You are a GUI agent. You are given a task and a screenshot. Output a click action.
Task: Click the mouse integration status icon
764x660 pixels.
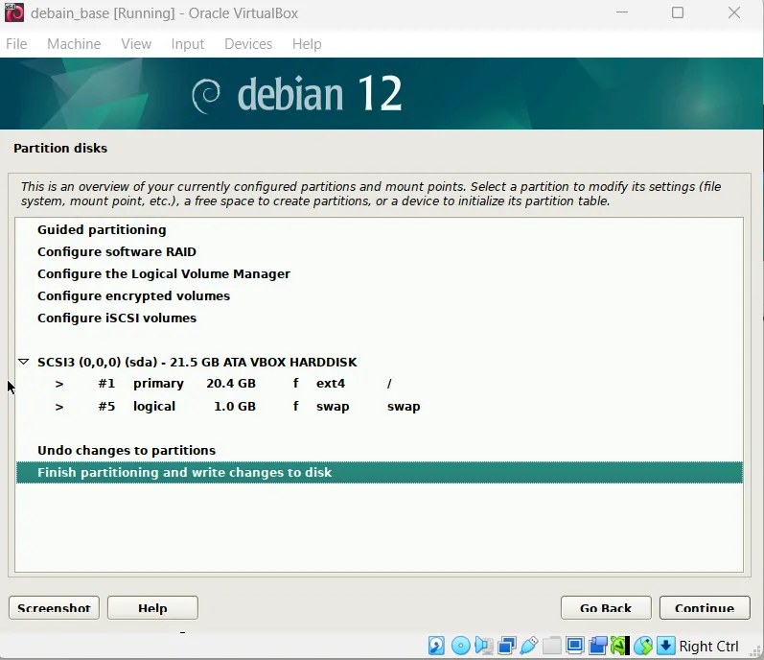pyautogui.click(x=643, y=646)
